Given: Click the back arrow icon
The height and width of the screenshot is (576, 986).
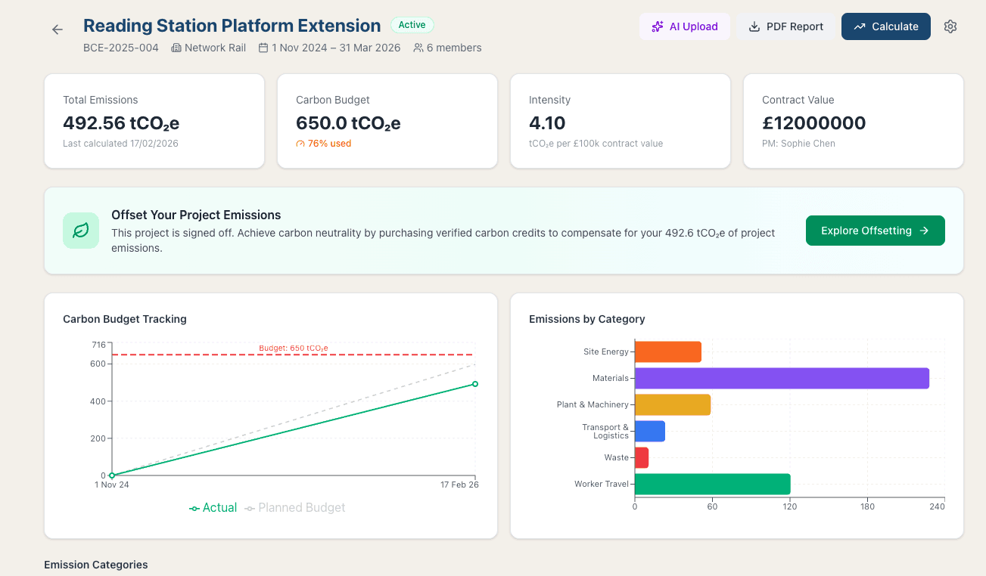Looking at the screenshot, I should tap(58, 29).
